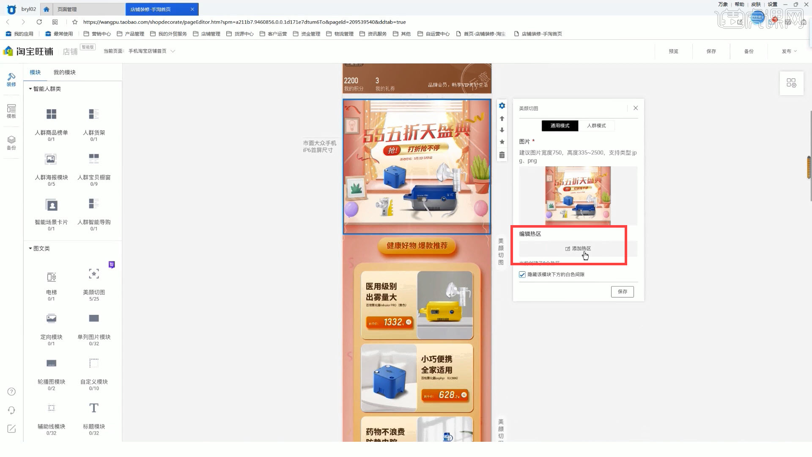Favorite the module with star icon
Image resolution: width=812 pixels, height=457 pixels.
[502, 142]
